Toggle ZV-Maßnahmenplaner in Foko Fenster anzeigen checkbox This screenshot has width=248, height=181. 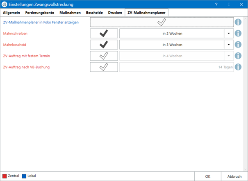click(x=162, y=22)
